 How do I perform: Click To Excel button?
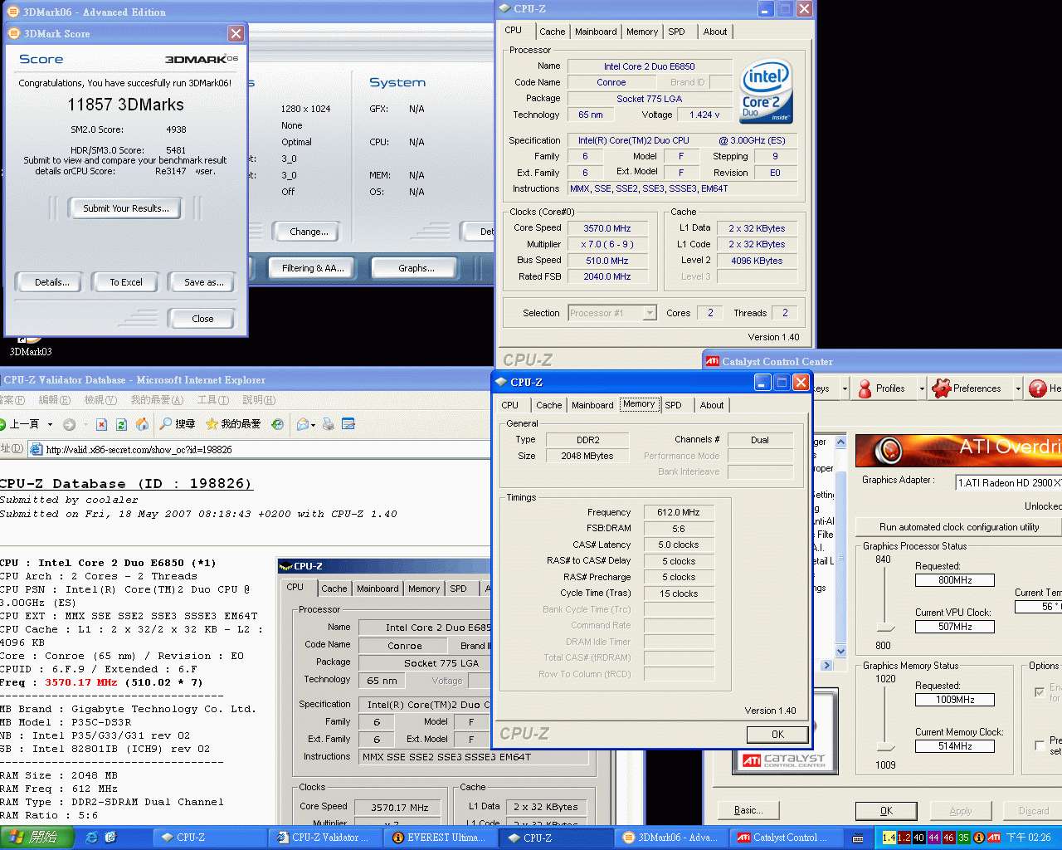point(126,282)
